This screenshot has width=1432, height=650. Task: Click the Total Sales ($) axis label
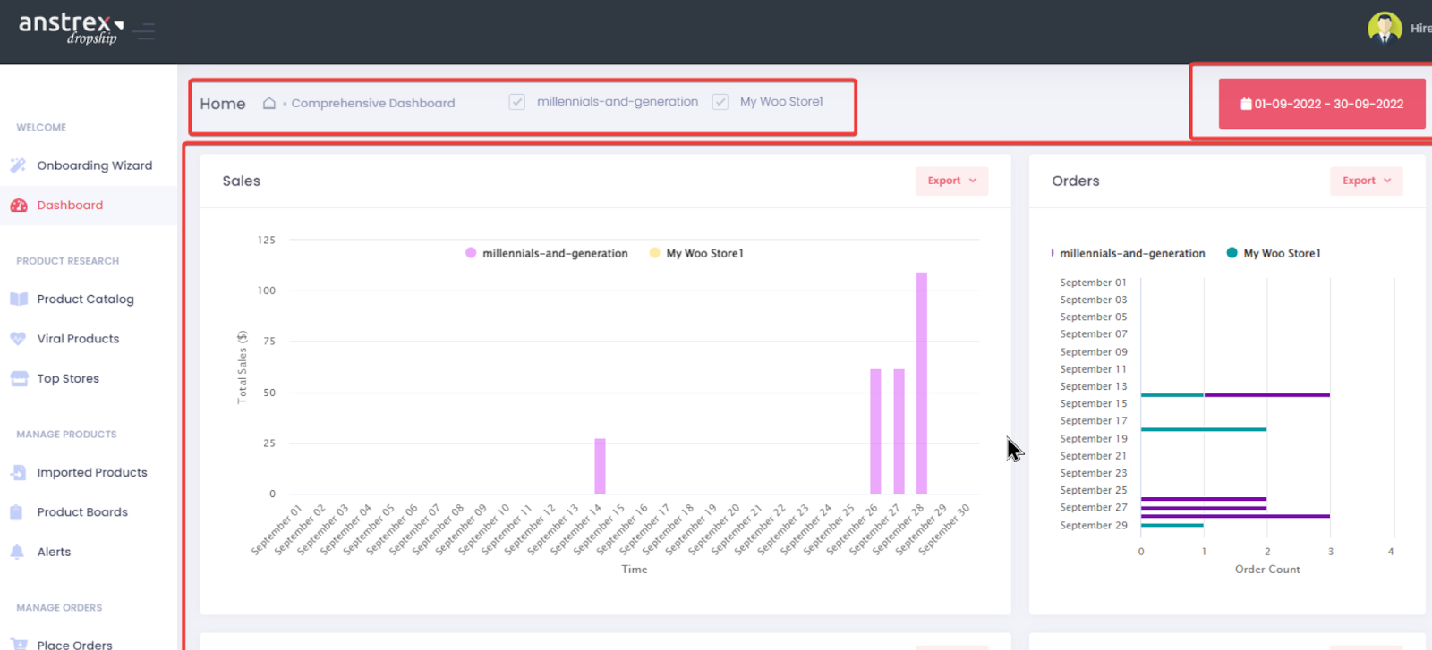point(242,367)
